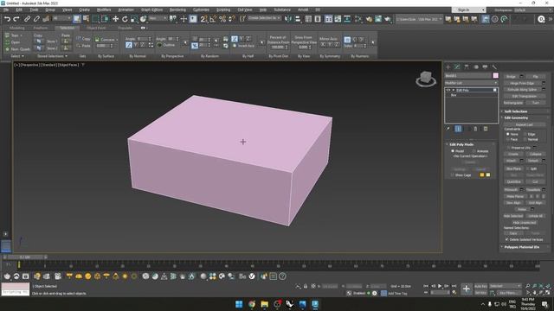Open the Sign In dropdown
Viewport: 554px width, 311px height.
click(469, 10)
